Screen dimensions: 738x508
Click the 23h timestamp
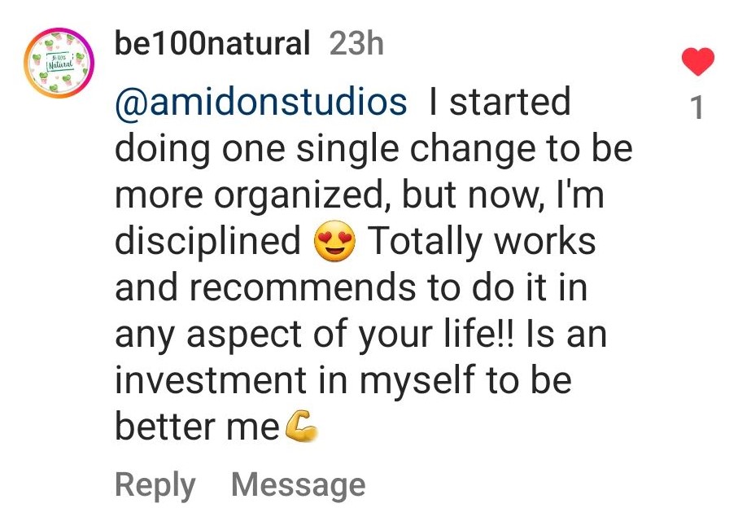click(x=356, y=43)
